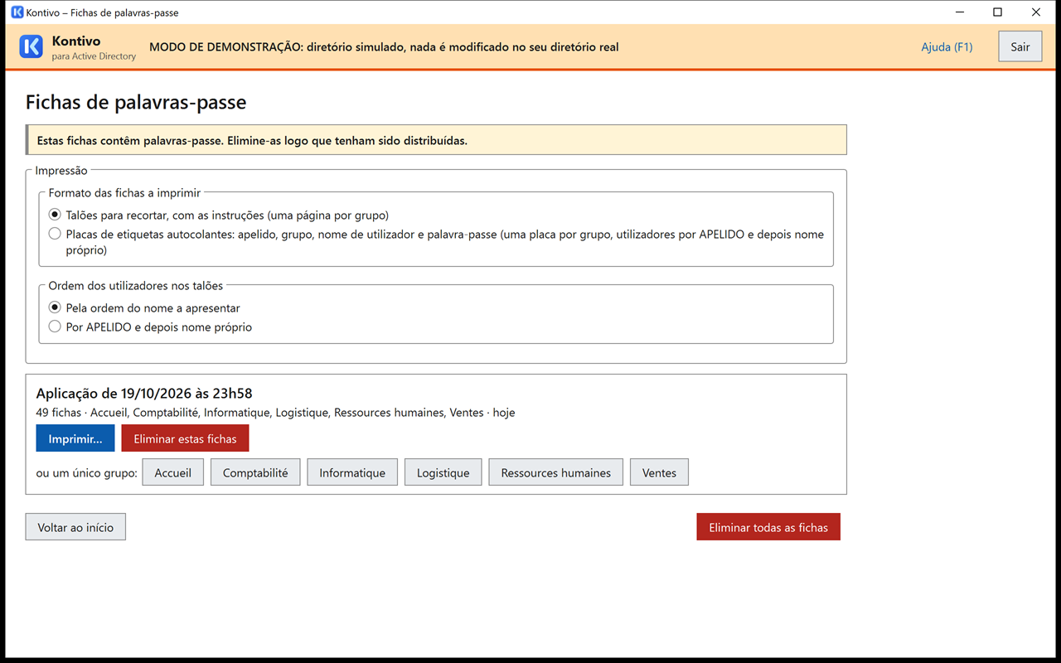Click the Kontivo icon in the title bar
The image size is (1061, 663).
[x=17, y=12]
